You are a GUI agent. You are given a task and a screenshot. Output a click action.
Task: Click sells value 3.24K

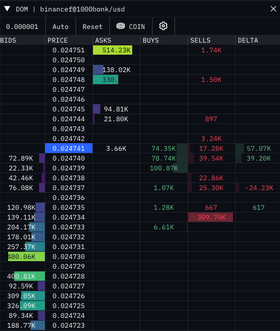[x=211, y=139]
